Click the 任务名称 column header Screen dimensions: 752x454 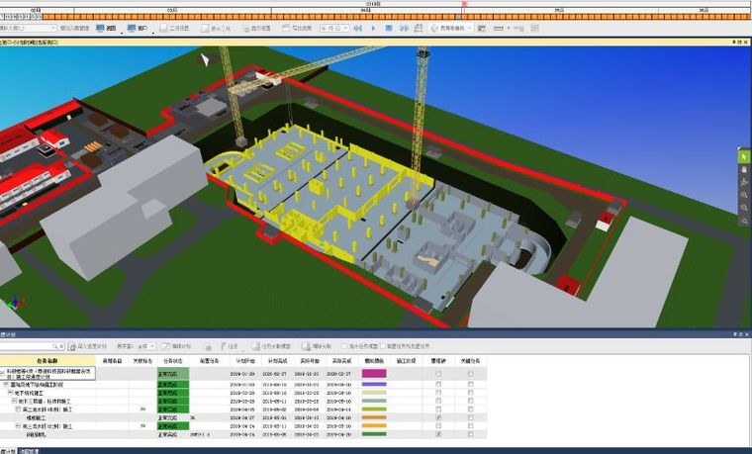(x=47, y=360)
